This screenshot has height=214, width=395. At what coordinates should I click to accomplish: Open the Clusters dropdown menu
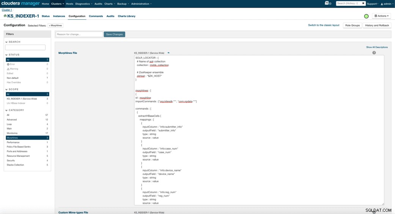click(x=57, y=4)
